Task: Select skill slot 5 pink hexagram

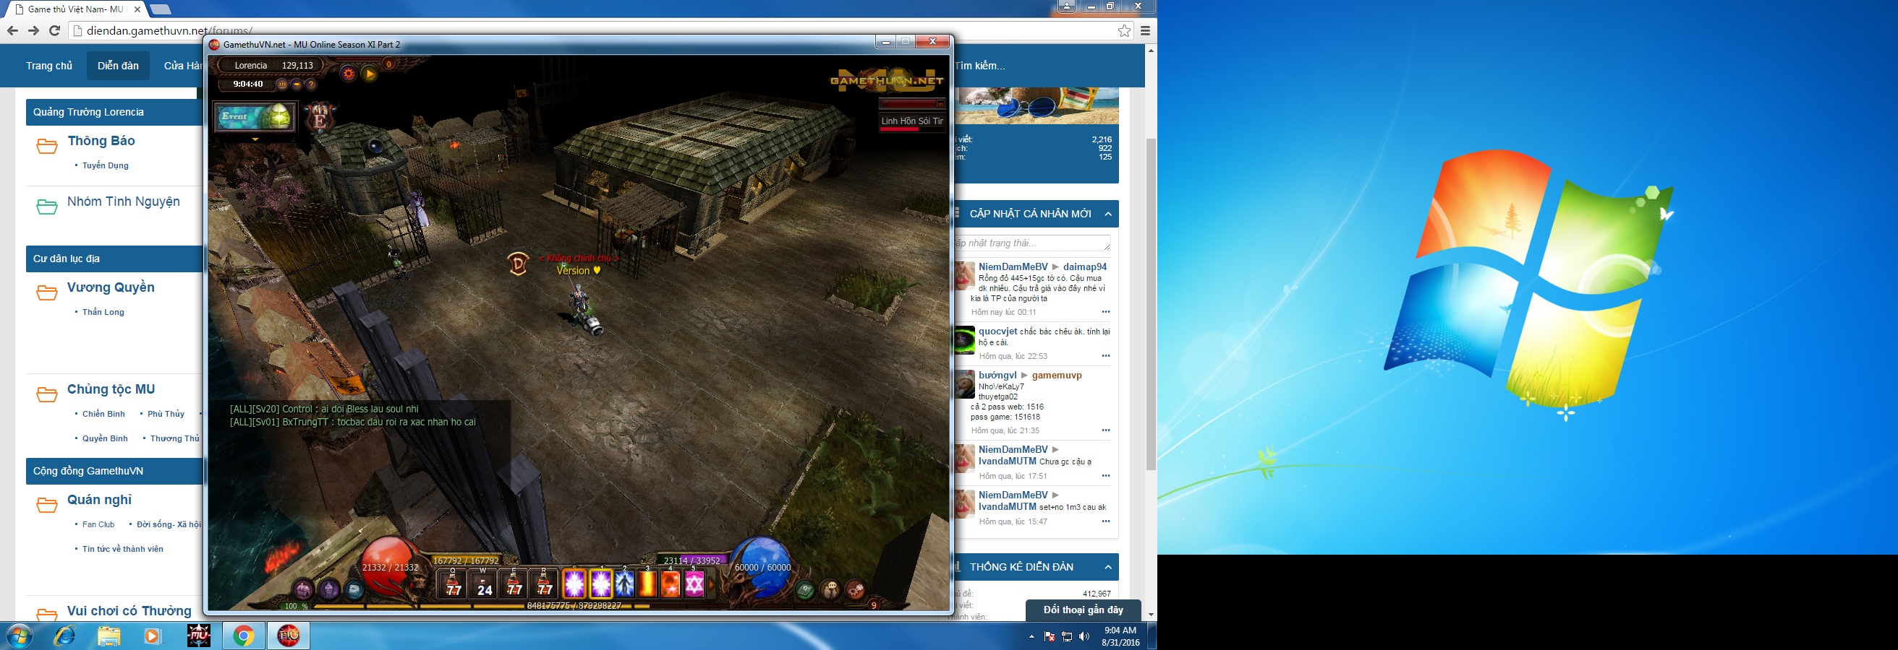Action: [x=694, y=584]
